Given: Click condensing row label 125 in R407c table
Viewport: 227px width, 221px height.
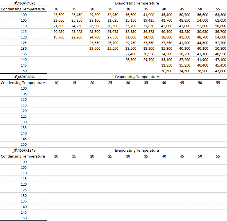Looking at the screenshot, I should [24, 43].
